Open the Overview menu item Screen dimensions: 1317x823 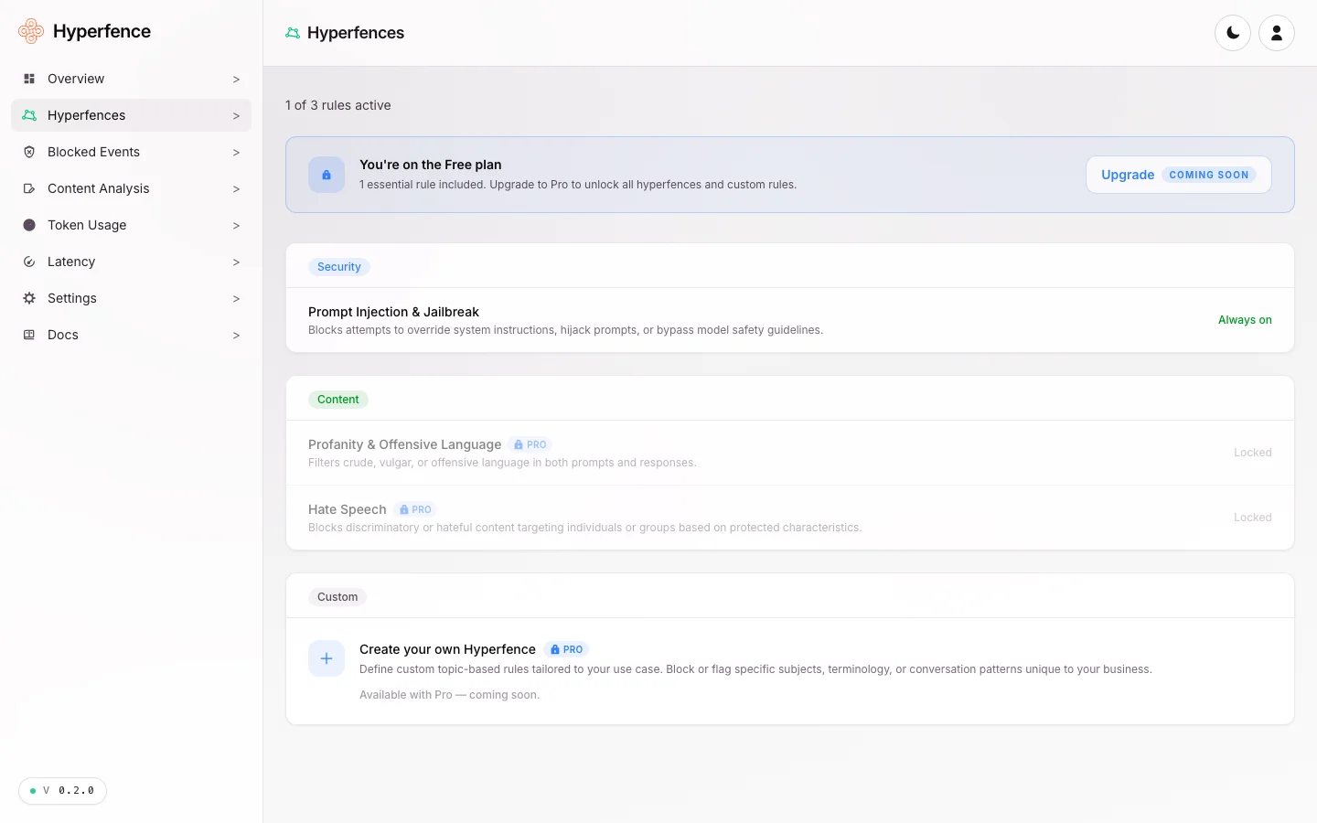coord(131,79)
